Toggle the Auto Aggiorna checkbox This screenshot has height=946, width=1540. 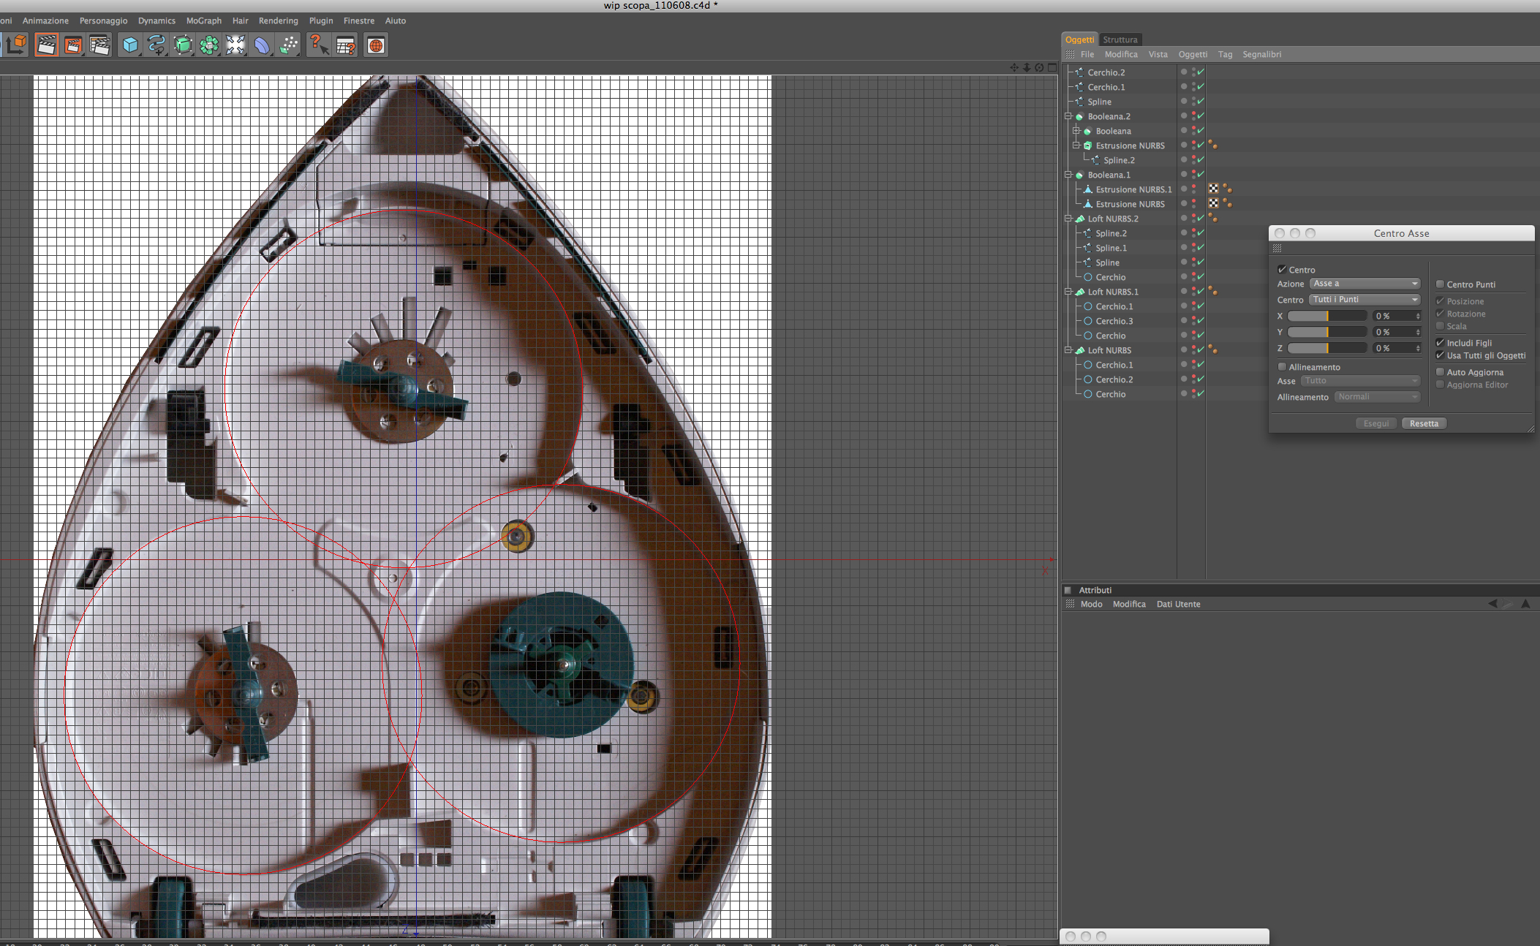1440,372
